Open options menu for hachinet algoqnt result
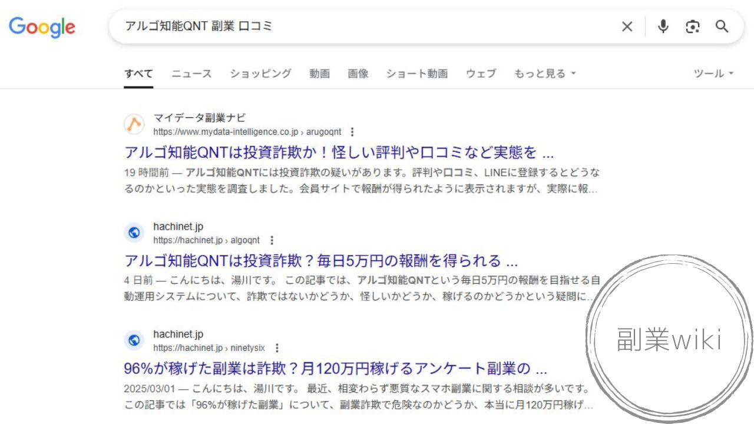This screenshot has width=754, height=424. tap(271, 240)
